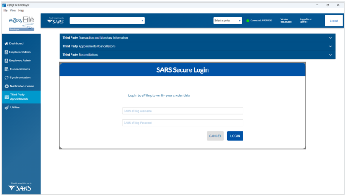This screenshot has width=345, height=195.
Task: Focus the SARS eFiling Password field
Action: 183,123
